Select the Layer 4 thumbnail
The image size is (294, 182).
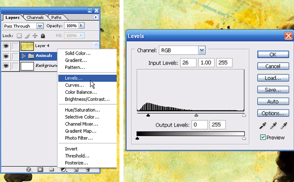[27, 46]
